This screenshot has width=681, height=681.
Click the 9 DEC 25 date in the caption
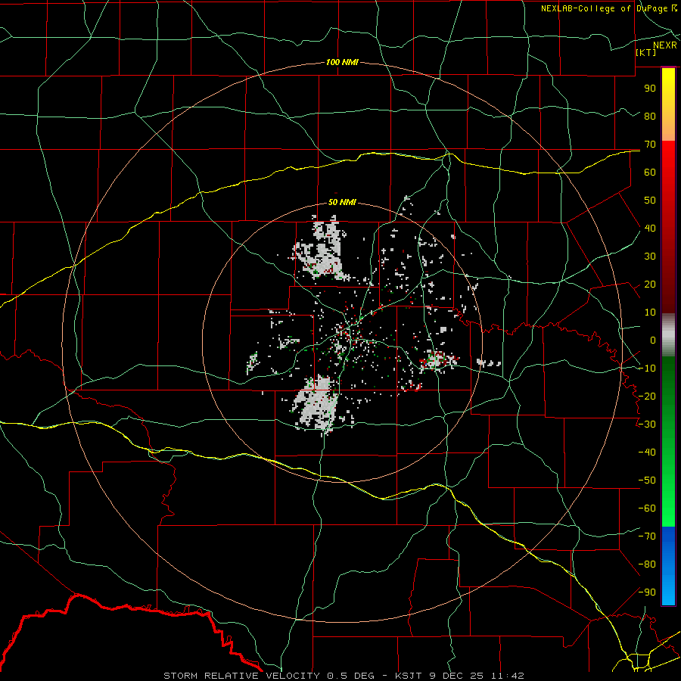457,676
